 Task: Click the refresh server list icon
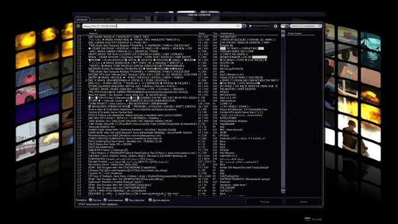(78, 26)
